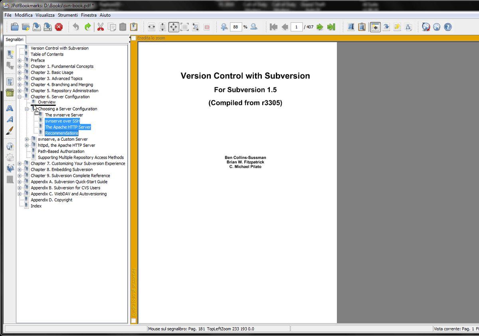Open the File menu
Viewport: 479px width, 336px height.
pyautogui.click(x=8, y=15)
